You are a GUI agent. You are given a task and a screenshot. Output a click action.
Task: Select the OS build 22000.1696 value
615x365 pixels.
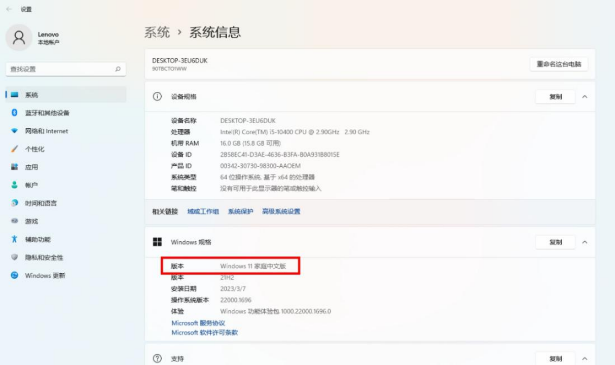click(236, 300)
